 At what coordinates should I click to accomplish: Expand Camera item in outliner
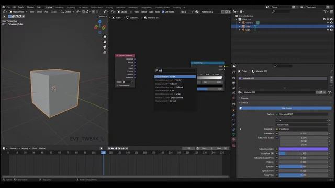(240, 23)
